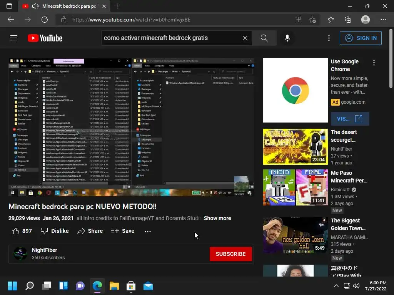Show hidden system tray icons
This screenshot has height=295, width=394.
pyautogui.click(x=336, y=286)
